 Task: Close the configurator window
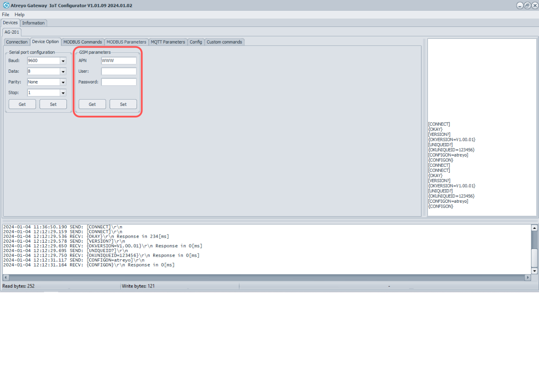coord(534,5)
